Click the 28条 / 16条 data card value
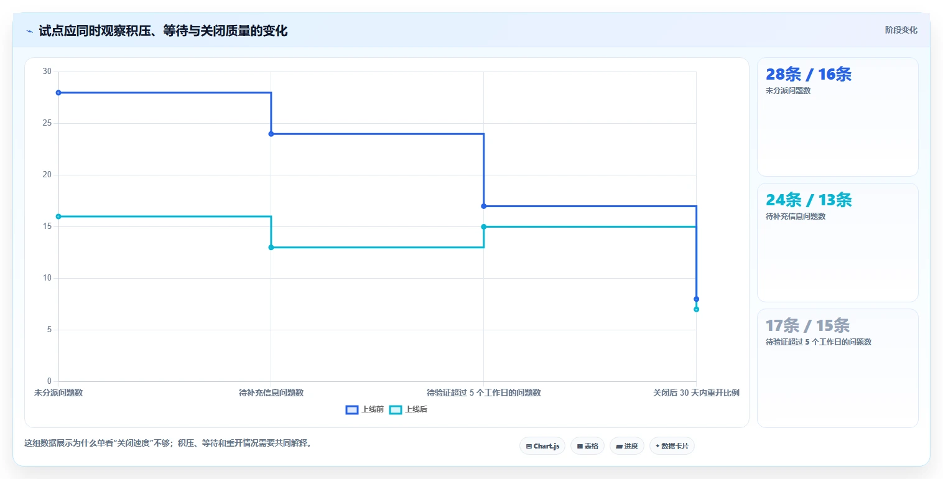This screenshot has width=943, height=479. click(808, 75)
